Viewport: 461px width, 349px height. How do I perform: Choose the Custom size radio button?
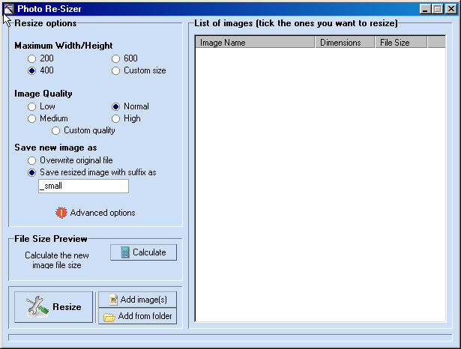point(116,70)
